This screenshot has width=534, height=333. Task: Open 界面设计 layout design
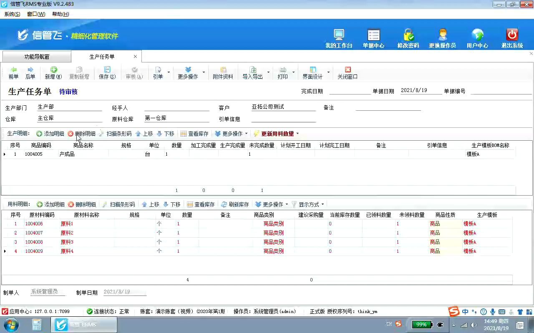point(312,73)
